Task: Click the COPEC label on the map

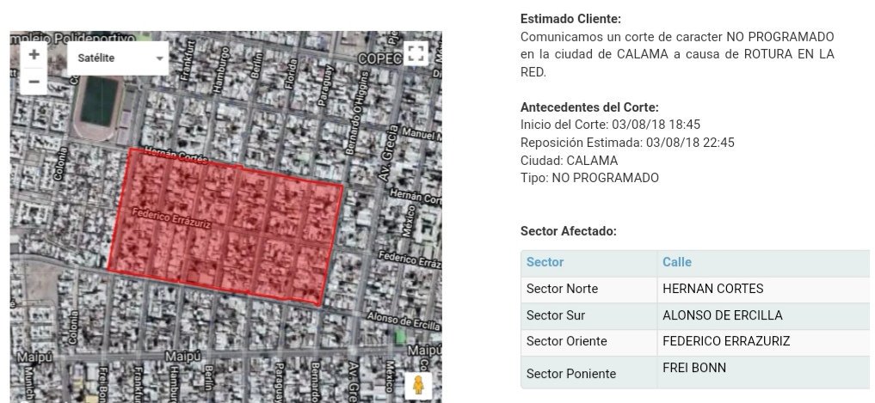Action: (379, 58)
